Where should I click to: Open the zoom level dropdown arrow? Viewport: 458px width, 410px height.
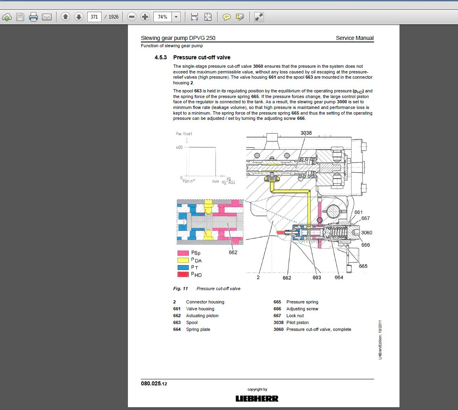pyautogui.click(x=176, y=17)
